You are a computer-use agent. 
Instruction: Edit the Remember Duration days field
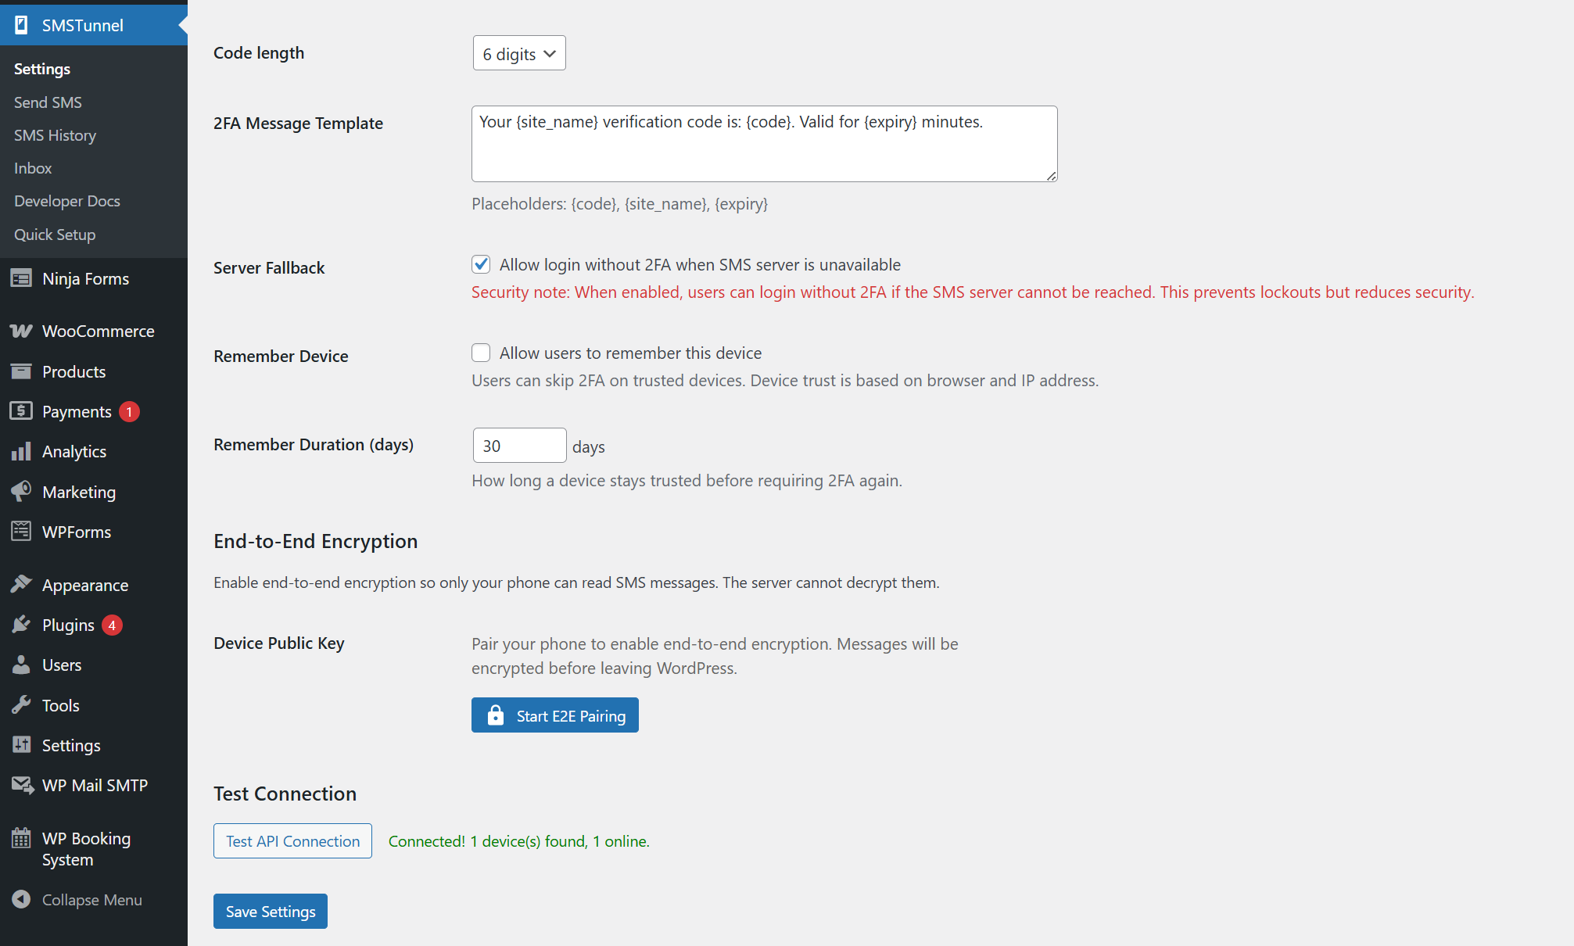518,445
